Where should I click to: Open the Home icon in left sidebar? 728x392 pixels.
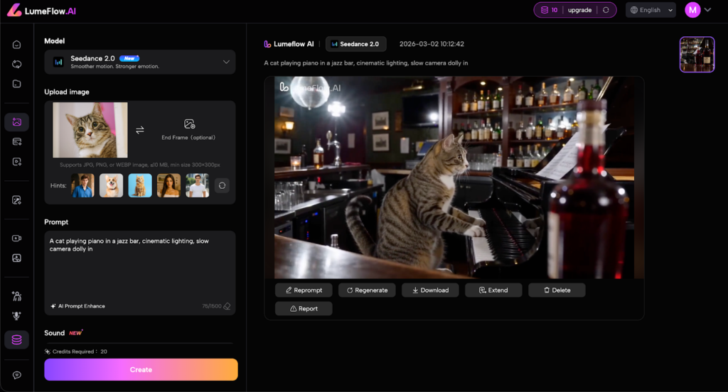[x=16, y=44]
